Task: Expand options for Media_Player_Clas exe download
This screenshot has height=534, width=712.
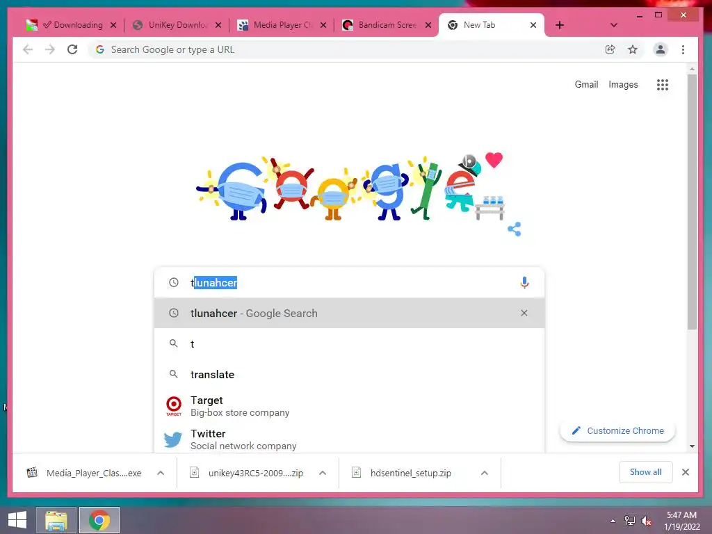Action: (x=161, y=473)
